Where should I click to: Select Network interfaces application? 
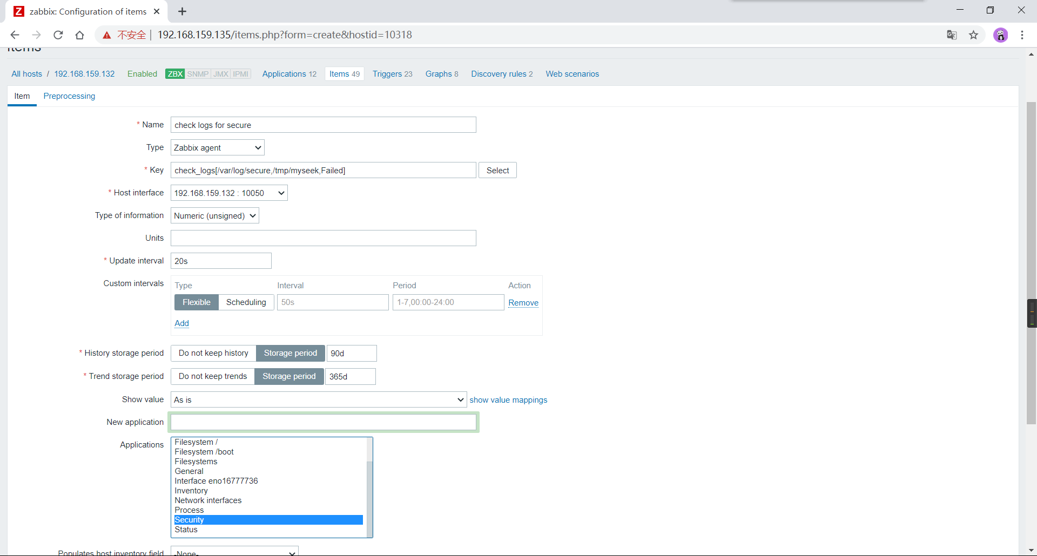tap(268, 500)
